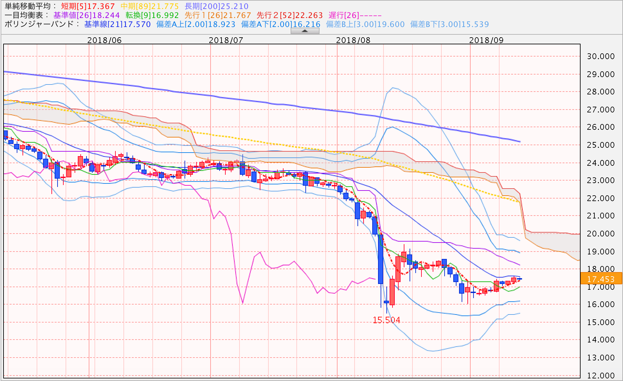Select the short-term moving average 短期[5]17.367 value
623x381 pixels.
point(88,6)
